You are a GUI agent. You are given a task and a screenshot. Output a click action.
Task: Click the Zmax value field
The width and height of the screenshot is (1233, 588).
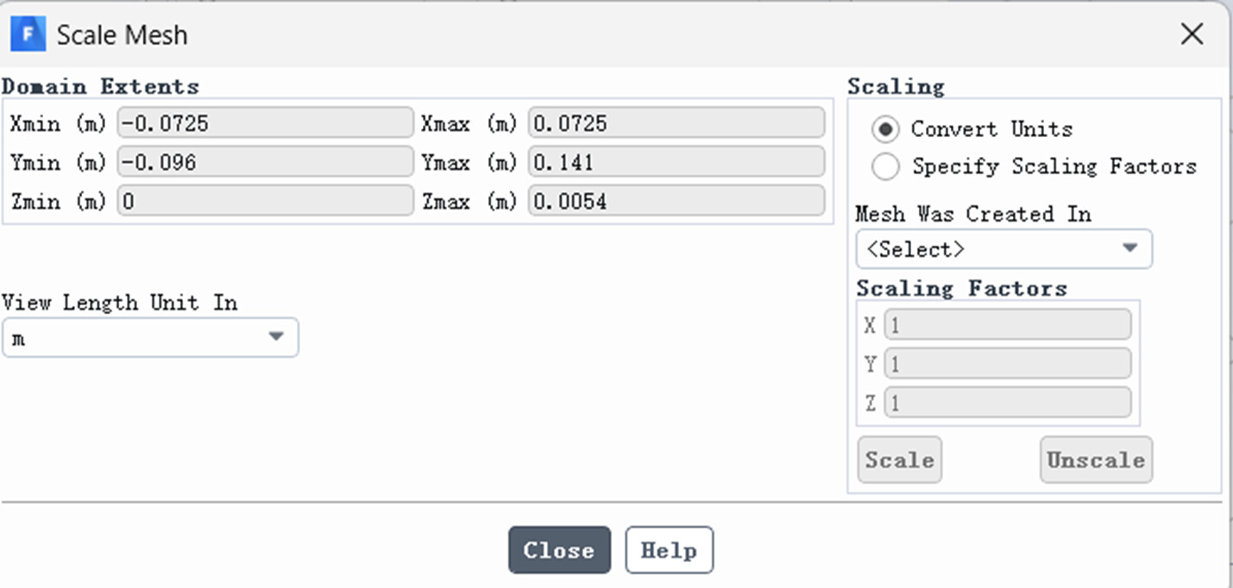pos(676,201)
